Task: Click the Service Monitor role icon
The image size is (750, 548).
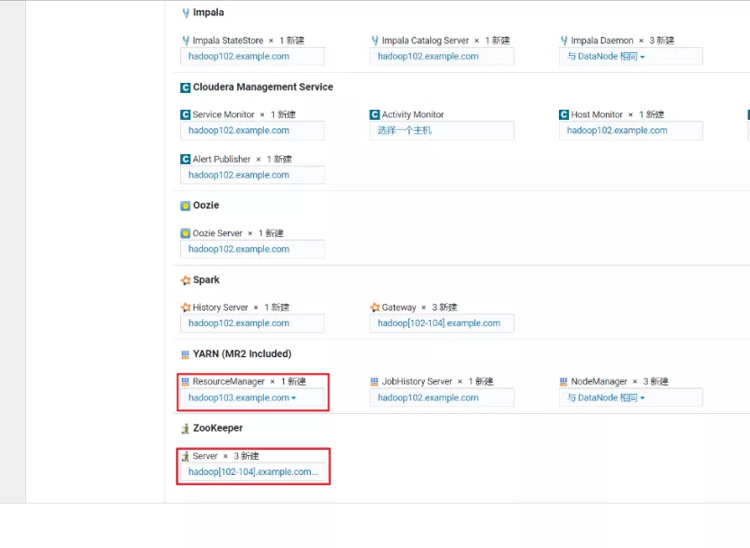Action: [x=186, y=114]
